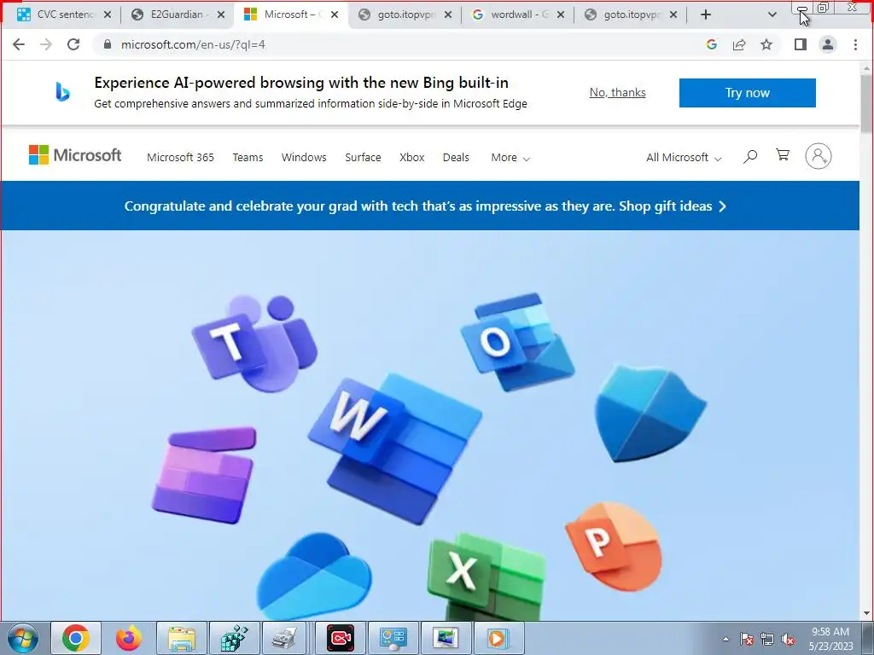The width and height of the screenshot is (874, 655).
Task: Sign in with the account icon
Action: click(x=818, y=156)
